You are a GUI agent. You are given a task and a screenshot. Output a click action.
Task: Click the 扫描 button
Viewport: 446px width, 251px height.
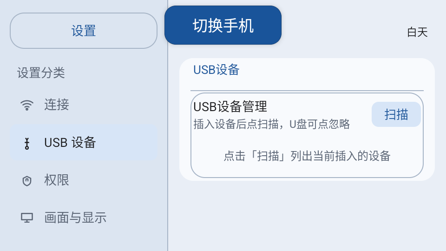click(396, 114)
